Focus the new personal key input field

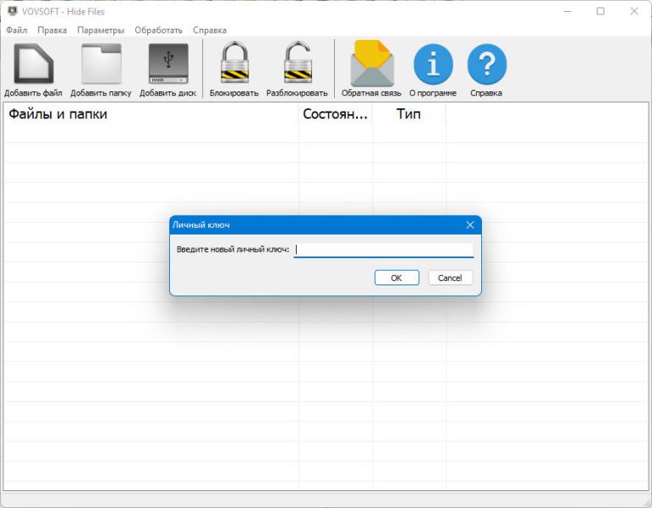(x=383, y=250)
